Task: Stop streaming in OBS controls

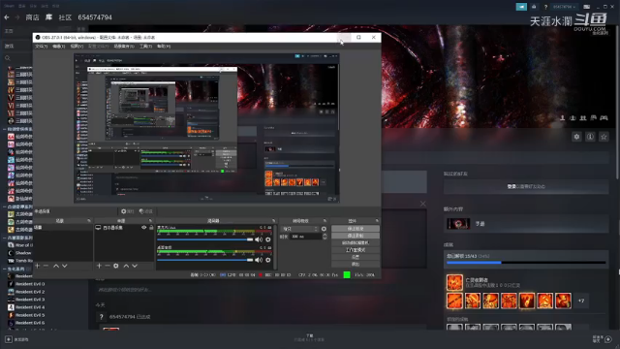Action: pyautogui.click(x=356, y=229)
